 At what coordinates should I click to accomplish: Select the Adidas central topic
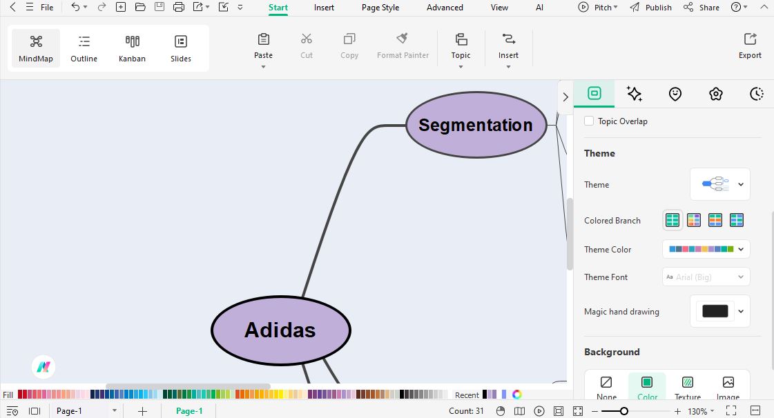[x=281, y=330]
